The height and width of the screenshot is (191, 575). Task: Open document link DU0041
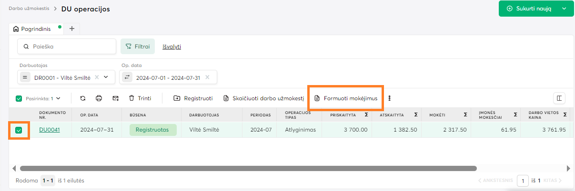pos(49,130)
